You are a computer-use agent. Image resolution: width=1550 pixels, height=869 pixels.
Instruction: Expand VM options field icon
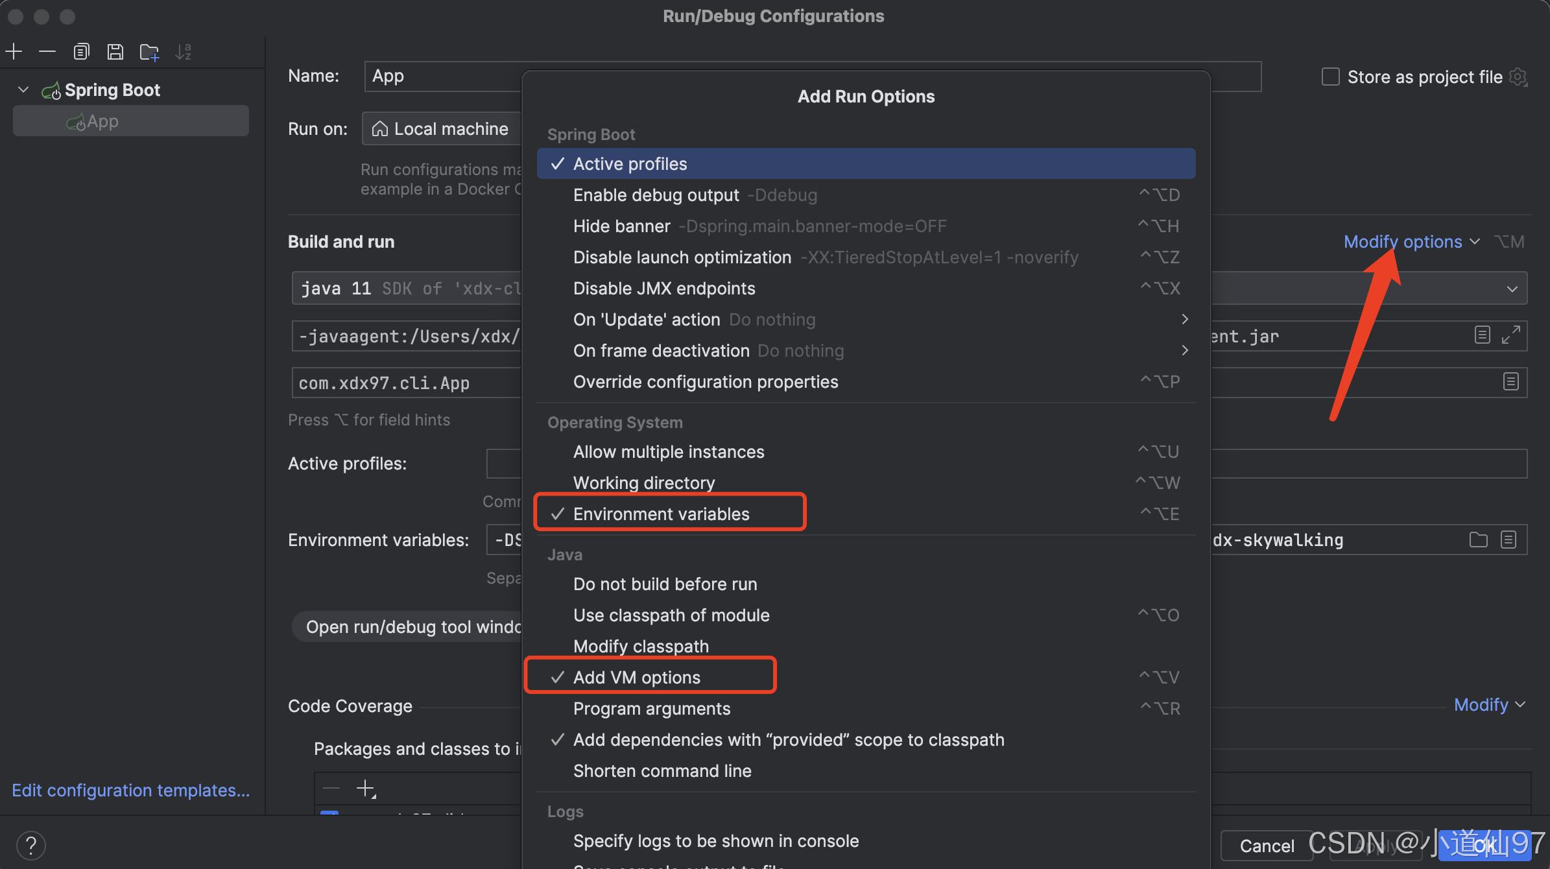tap(1511, 335)
